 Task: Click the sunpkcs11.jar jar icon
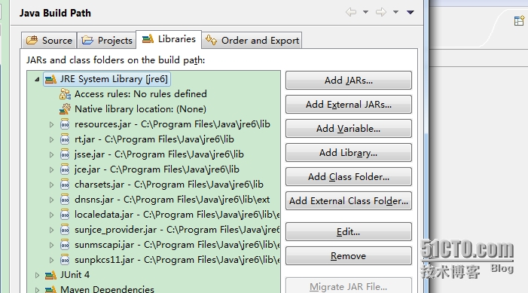point(65,260)
